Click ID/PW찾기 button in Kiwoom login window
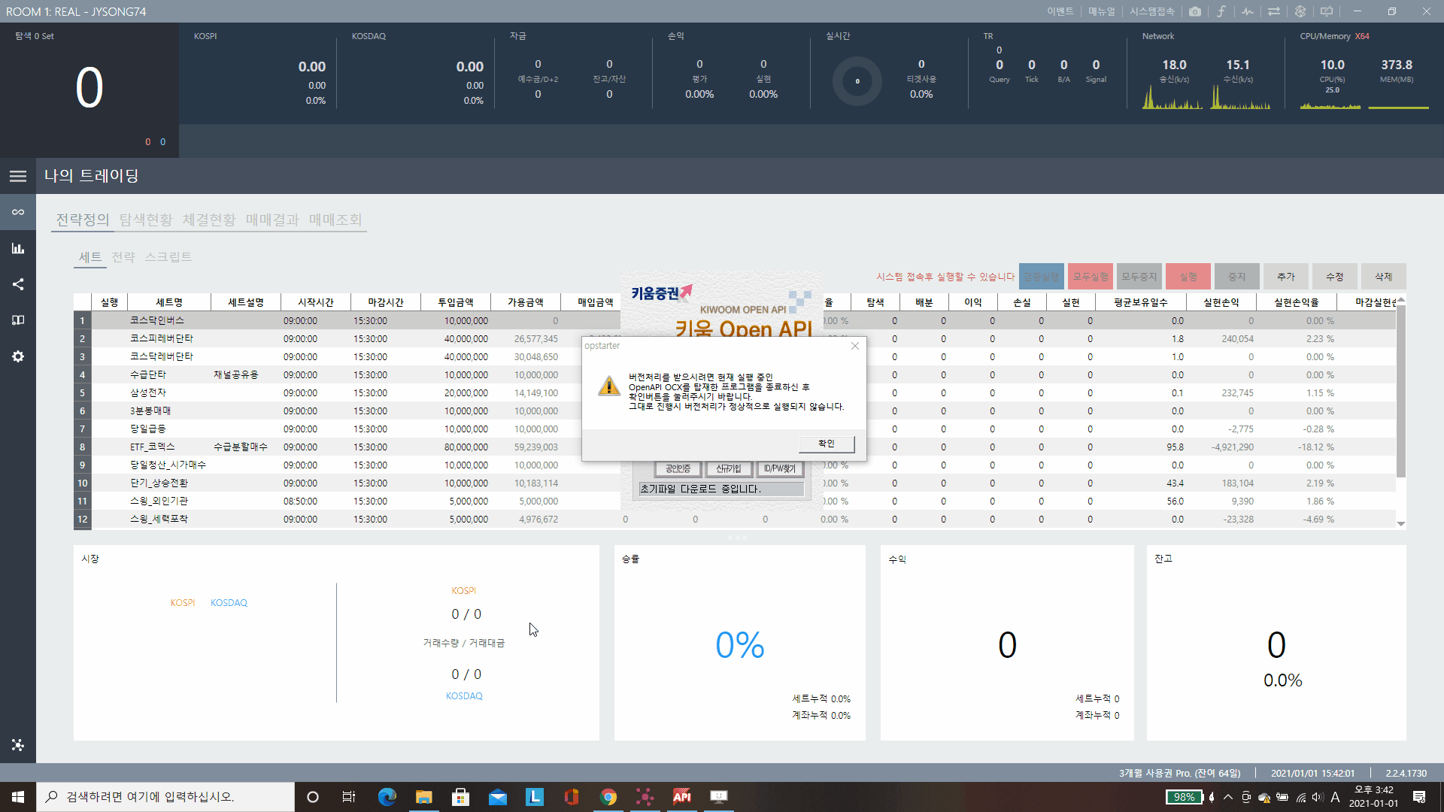The height and width of the screenshot is (812, 1444). [780, 468]
